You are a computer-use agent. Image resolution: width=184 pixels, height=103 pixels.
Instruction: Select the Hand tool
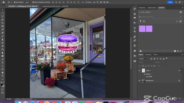3,72
